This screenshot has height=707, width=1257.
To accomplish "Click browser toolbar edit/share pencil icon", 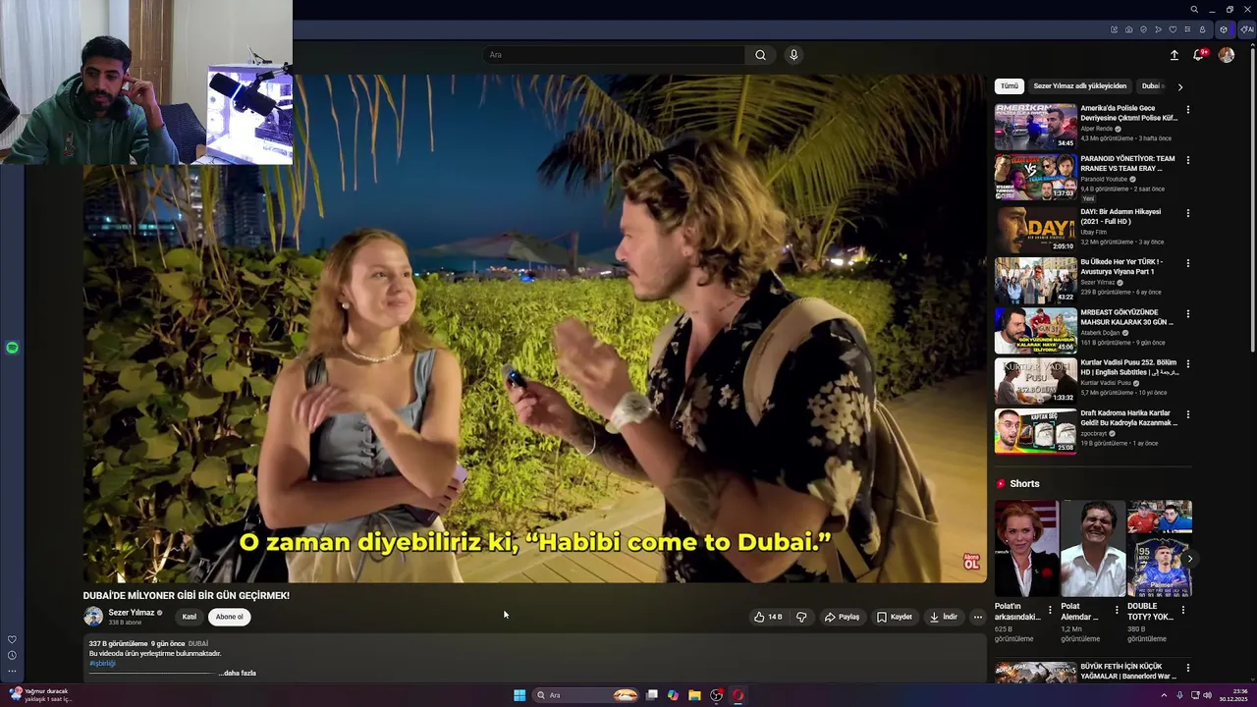I will (x=1114, y=29).
